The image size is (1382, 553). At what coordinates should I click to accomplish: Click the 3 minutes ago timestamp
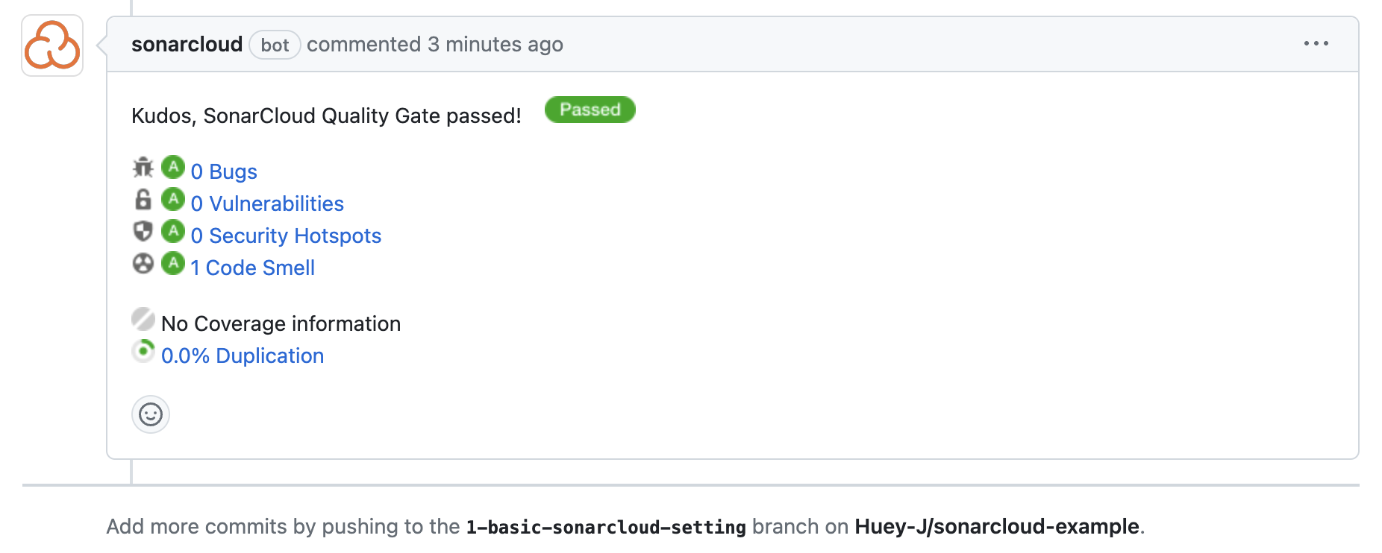(x=495, y=45)
